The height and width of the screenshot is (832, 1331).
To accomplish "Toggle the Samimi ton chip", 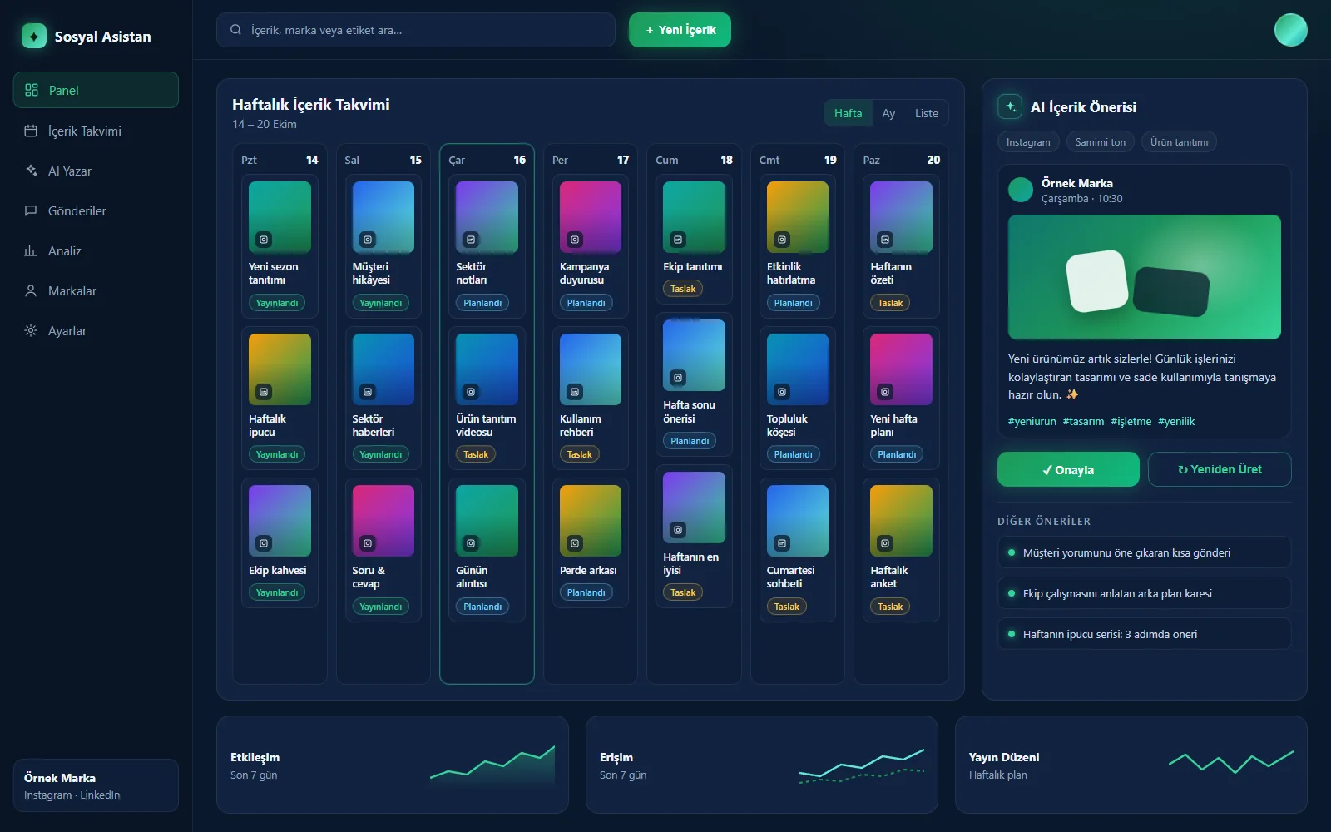I will point(1100,142).
